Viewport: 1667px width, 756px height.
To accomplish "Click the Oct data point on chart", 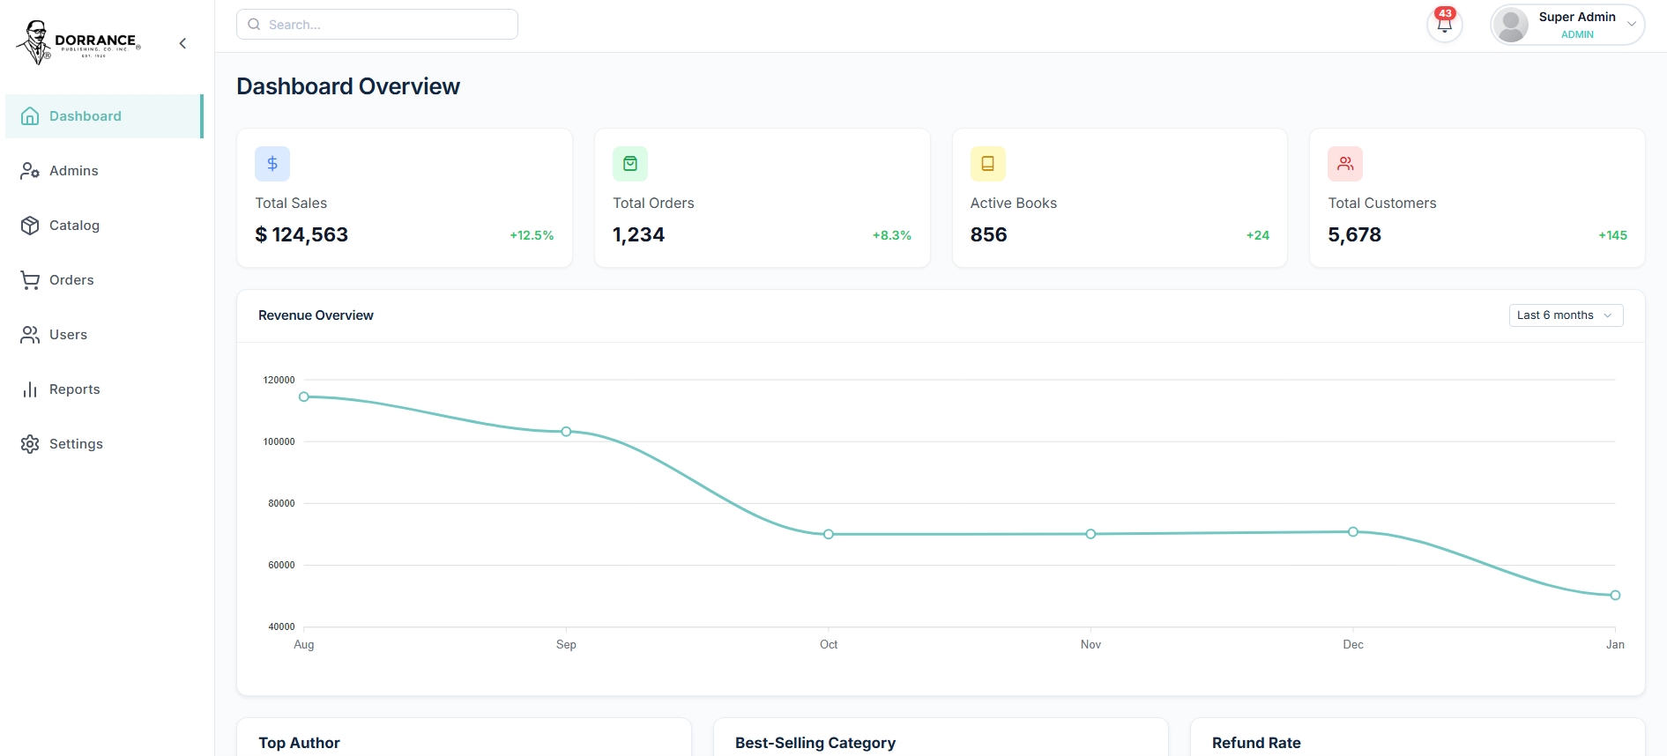I will [829, 534].
